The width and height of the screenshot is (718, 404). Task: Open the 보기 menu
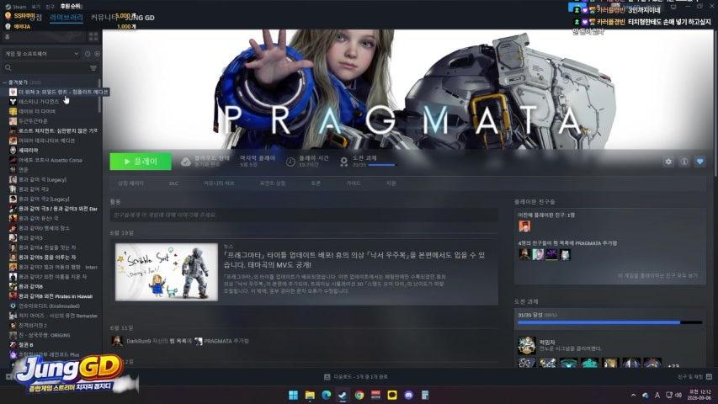(35, 7)
